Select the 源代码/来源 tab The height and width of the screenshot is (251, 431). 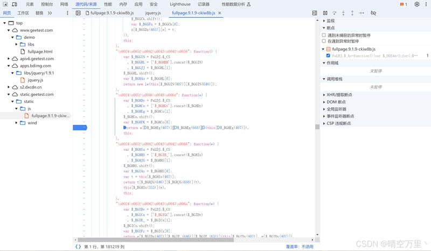click(x=86, y=4)
